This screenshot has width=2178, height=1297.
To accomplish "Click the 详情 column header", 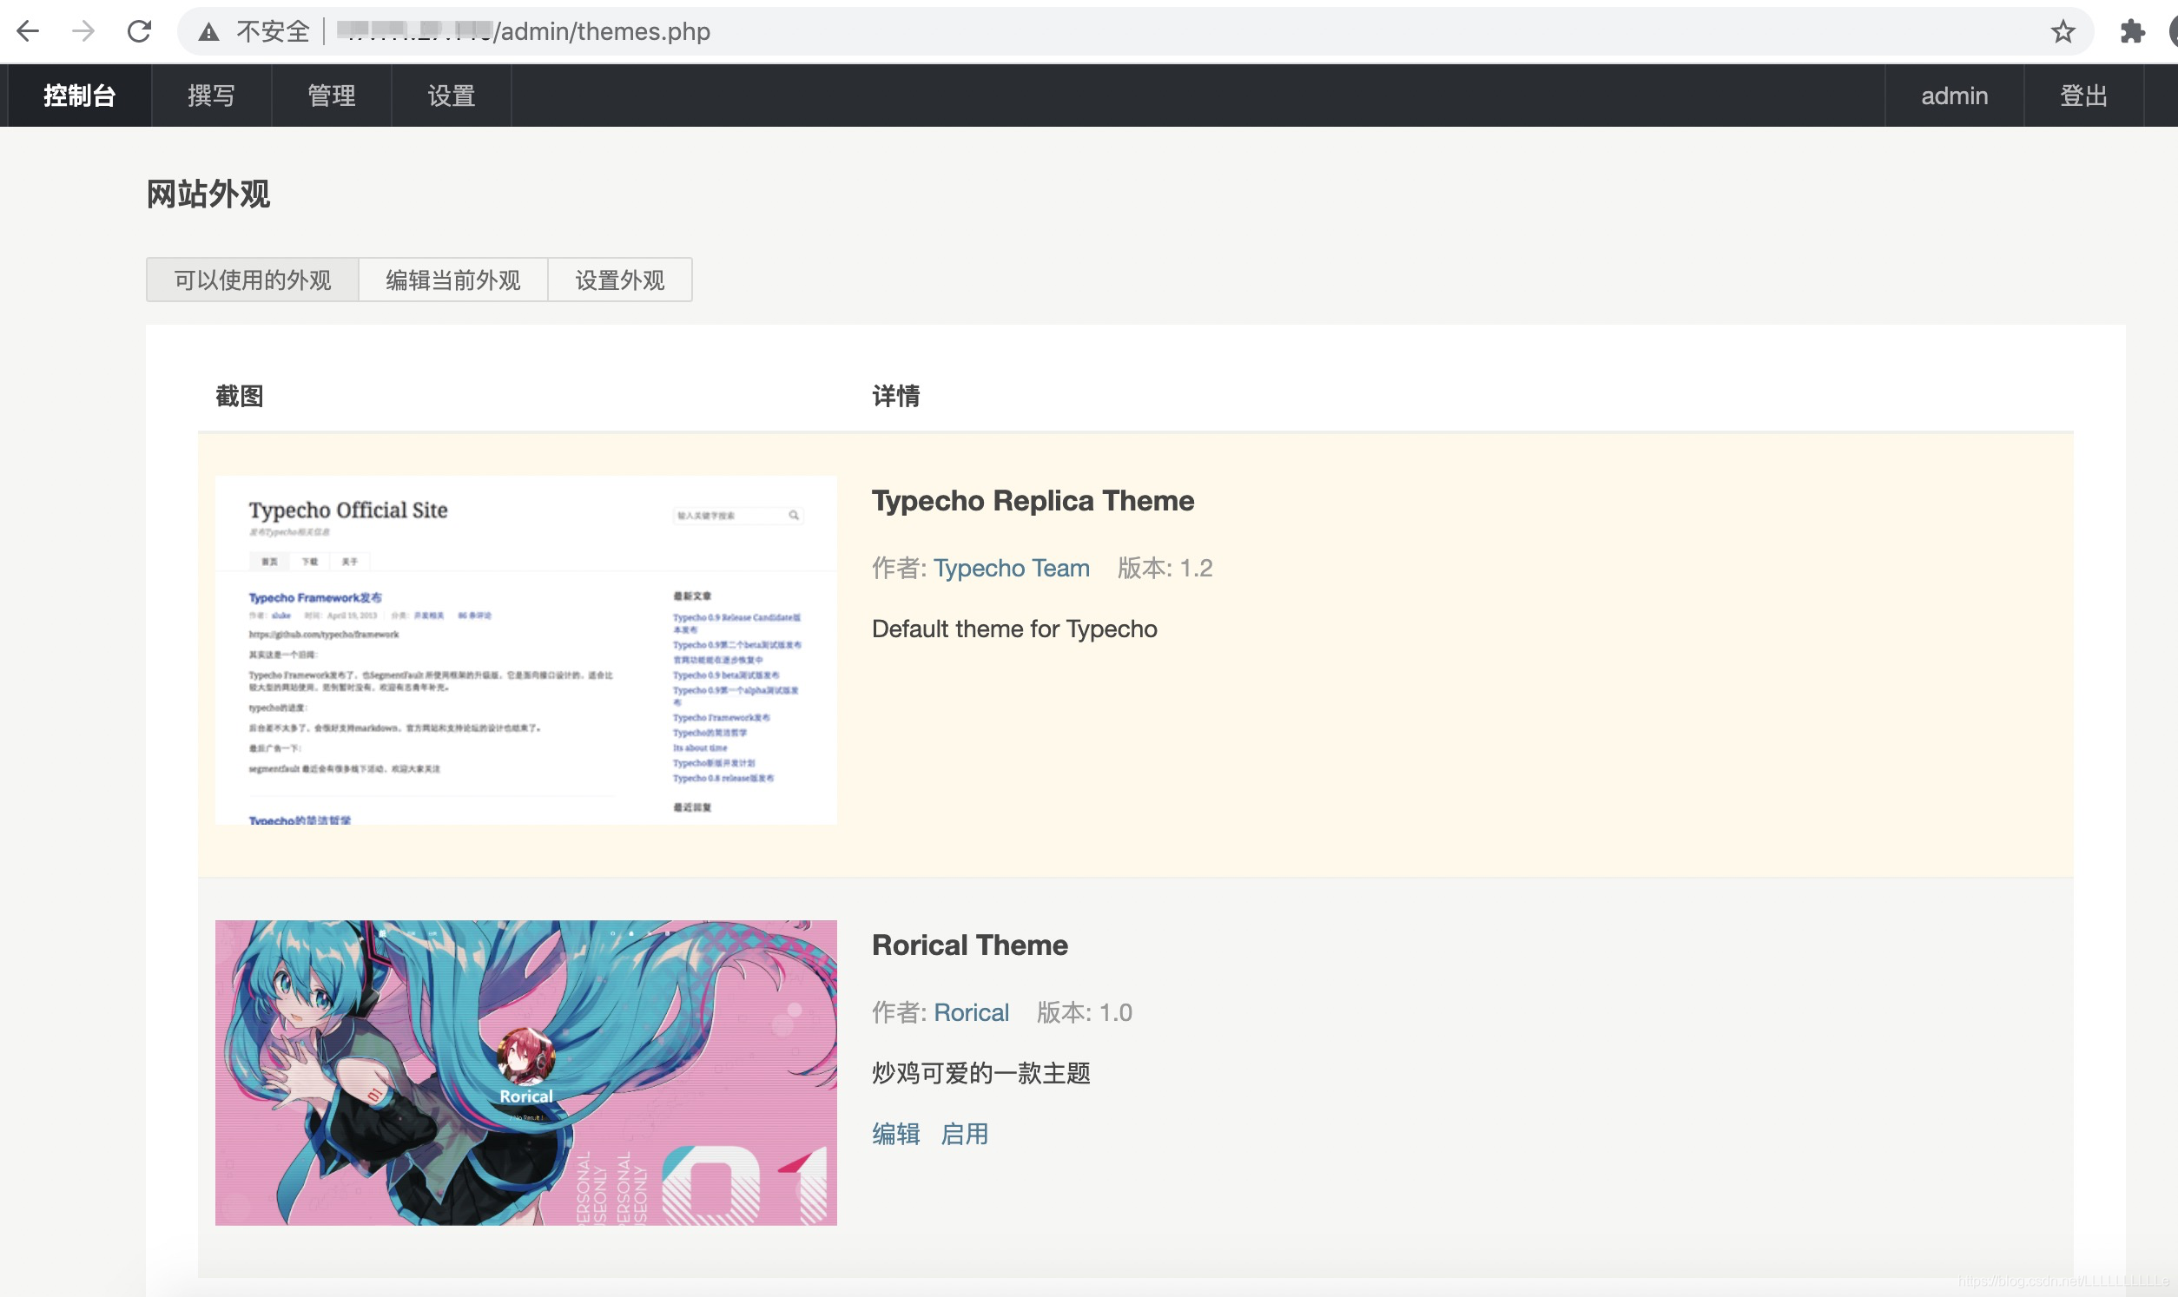I will (896, 396).
